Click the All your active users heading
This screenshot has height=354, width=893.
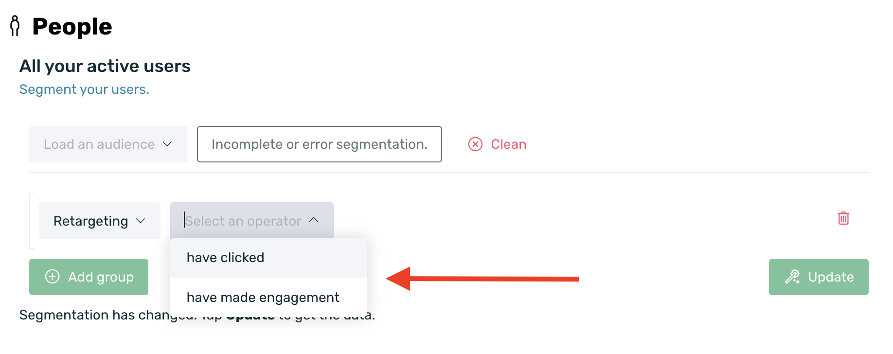[x=105, y=66]
